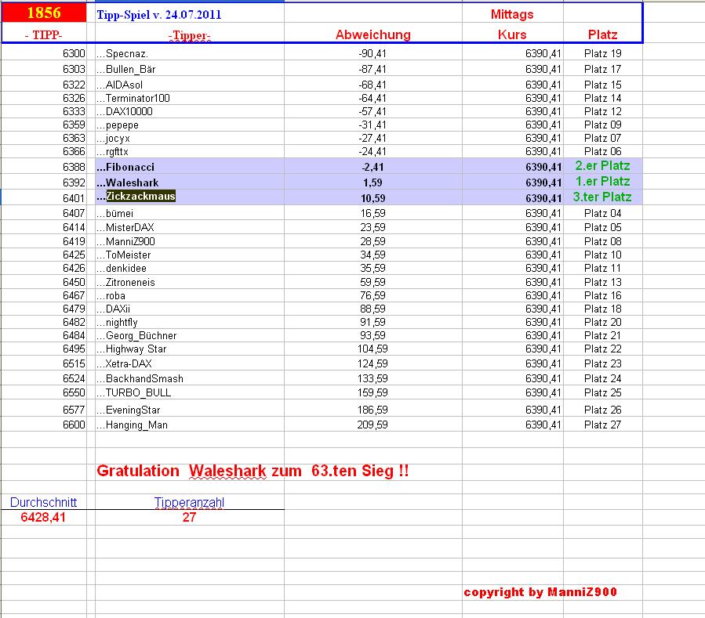Select deviation value 104,59

(372, 349)
